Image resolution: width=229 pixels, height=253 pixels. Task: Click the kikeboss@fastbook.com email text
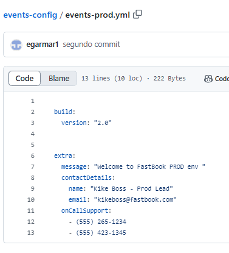[135, 200]
